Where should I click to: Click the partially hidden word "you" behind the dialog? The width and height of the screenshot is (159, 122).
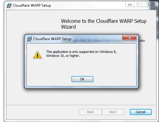pyautogui.click(x=142, y=40)
